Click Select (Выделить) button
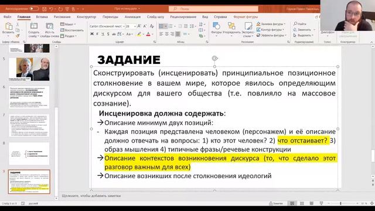Screen dimensions: 375x211 click(x=304, y=35)
